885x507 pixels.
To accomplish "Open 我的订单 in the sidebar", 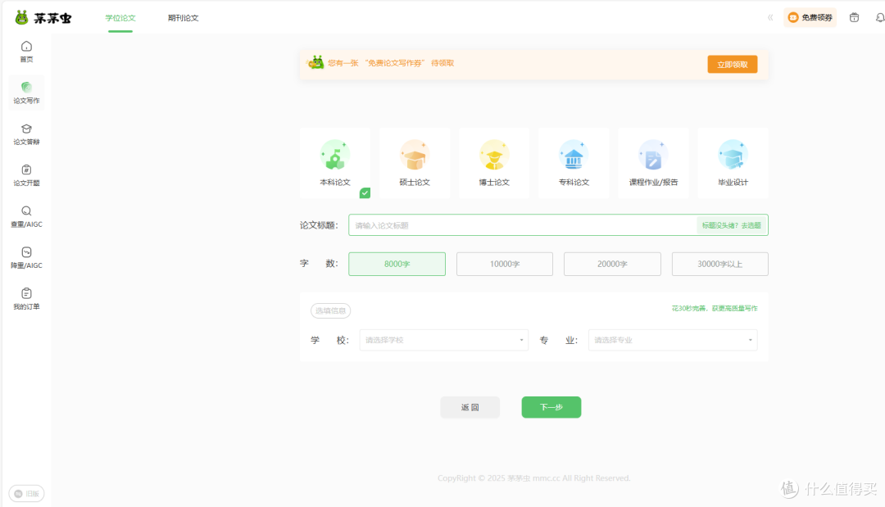I will 26,299.
